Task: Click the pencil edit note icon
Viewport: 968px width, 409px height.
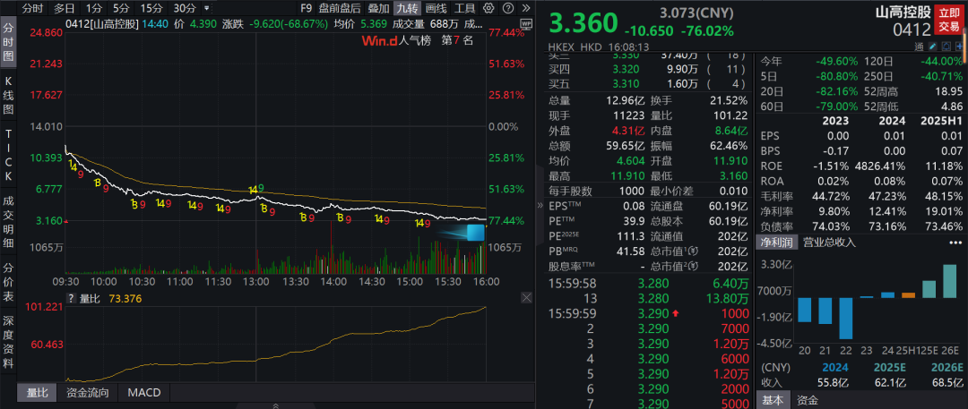Action: point(934,47)
